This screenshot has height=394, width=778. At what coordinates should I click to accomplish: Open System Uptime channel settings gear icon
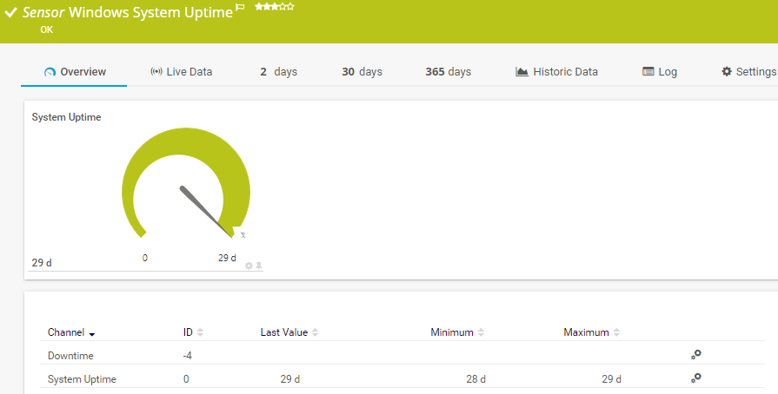coord(695,378)
